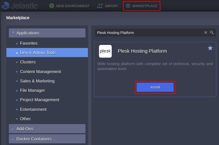Select the Favorites category
This screenshot has height=145, width=219.
point(47,43)
